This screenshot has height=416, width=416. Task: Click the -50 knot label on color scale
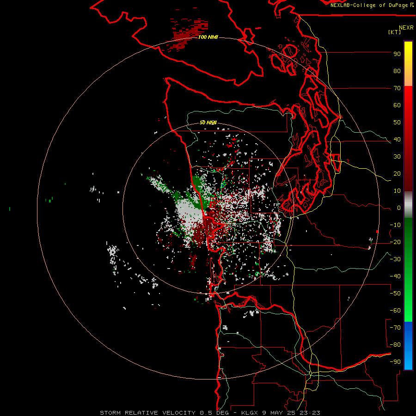pos(395,294)
